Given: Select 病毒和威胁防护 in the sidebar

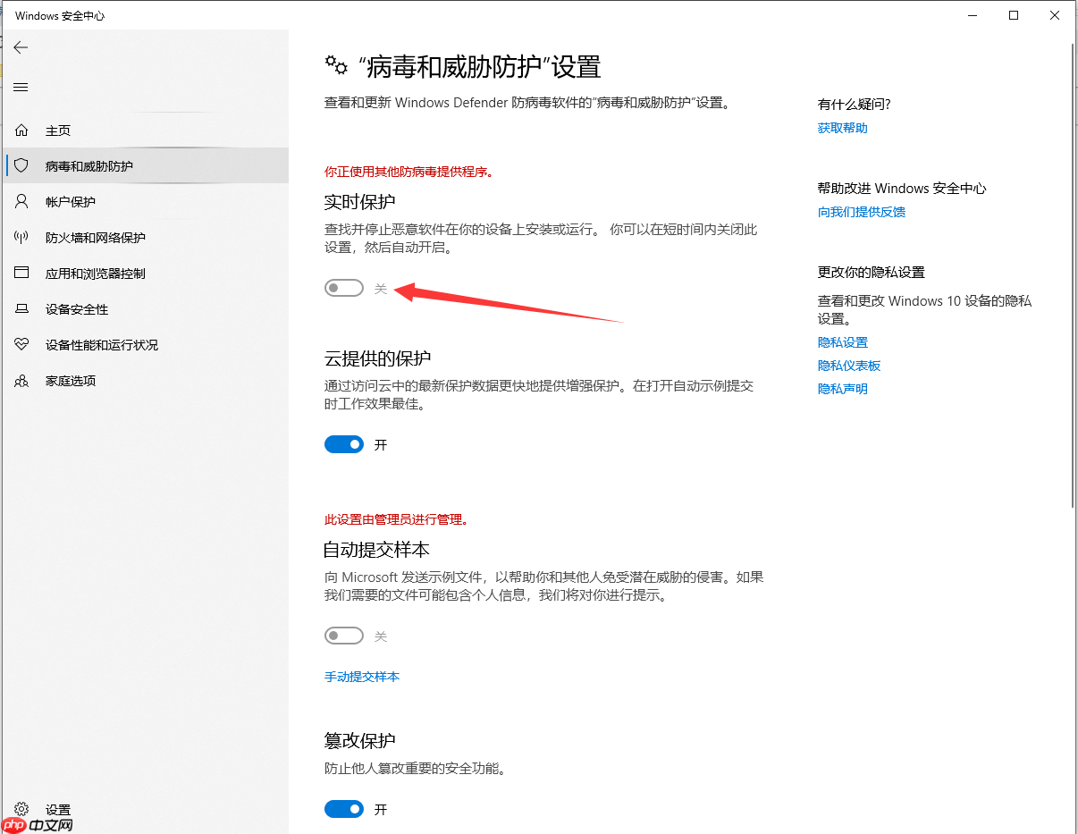Looking at the screenshot, I should 89,165.
